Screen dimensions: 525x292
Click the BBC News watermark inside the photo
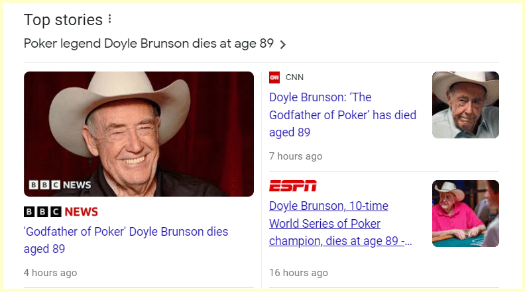[x=60, y=185]
